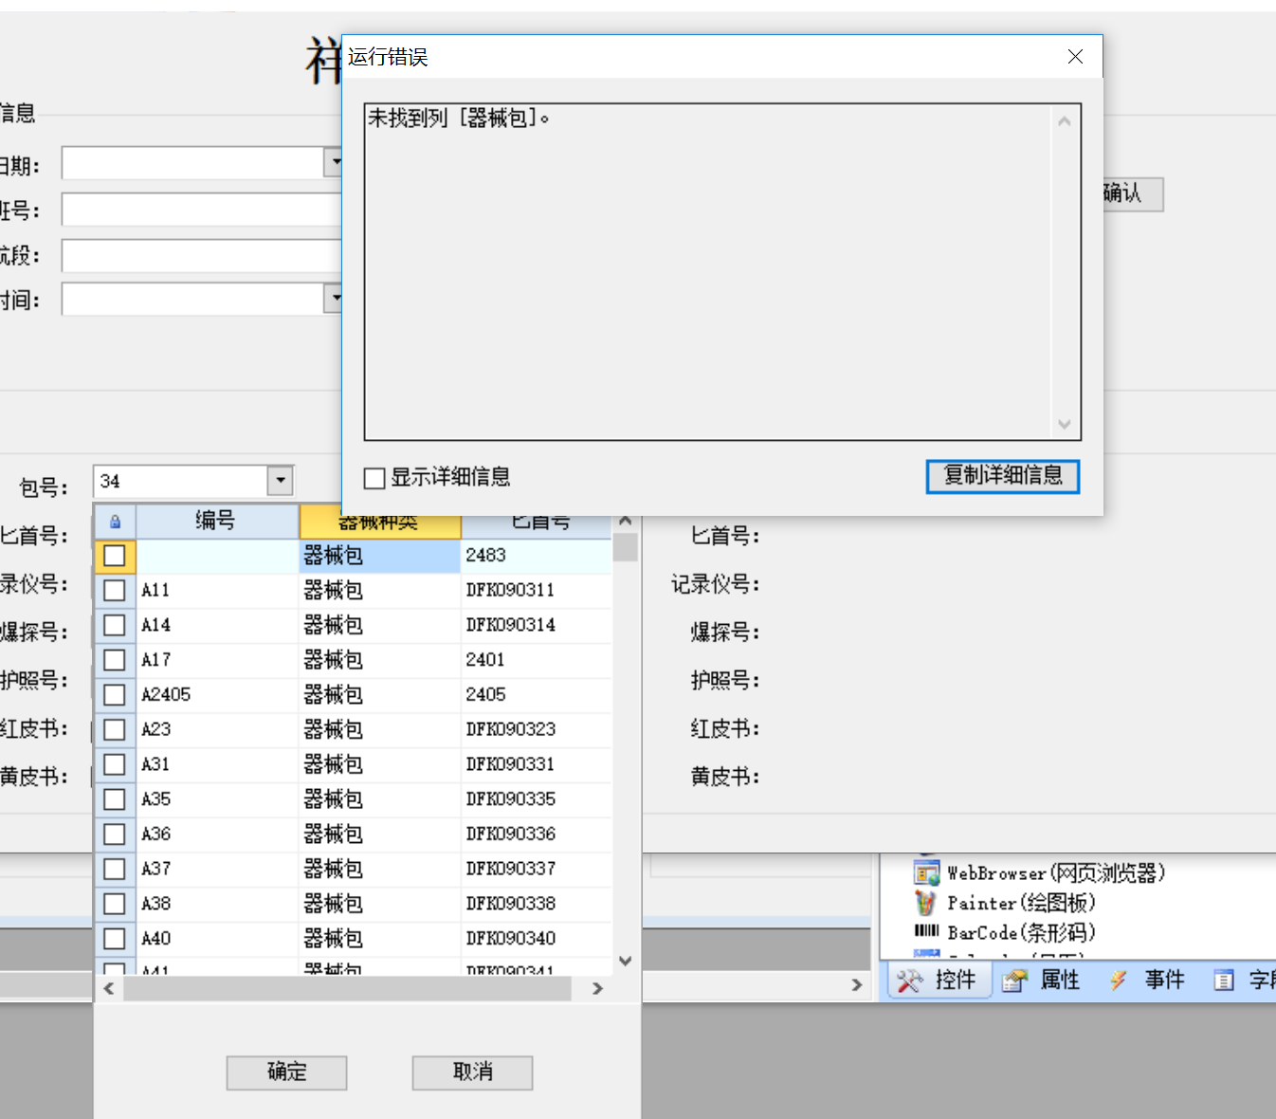This screenshot has width=1276, height=1119.
Task: Click the 编号 column header
Action: [216, 521]
